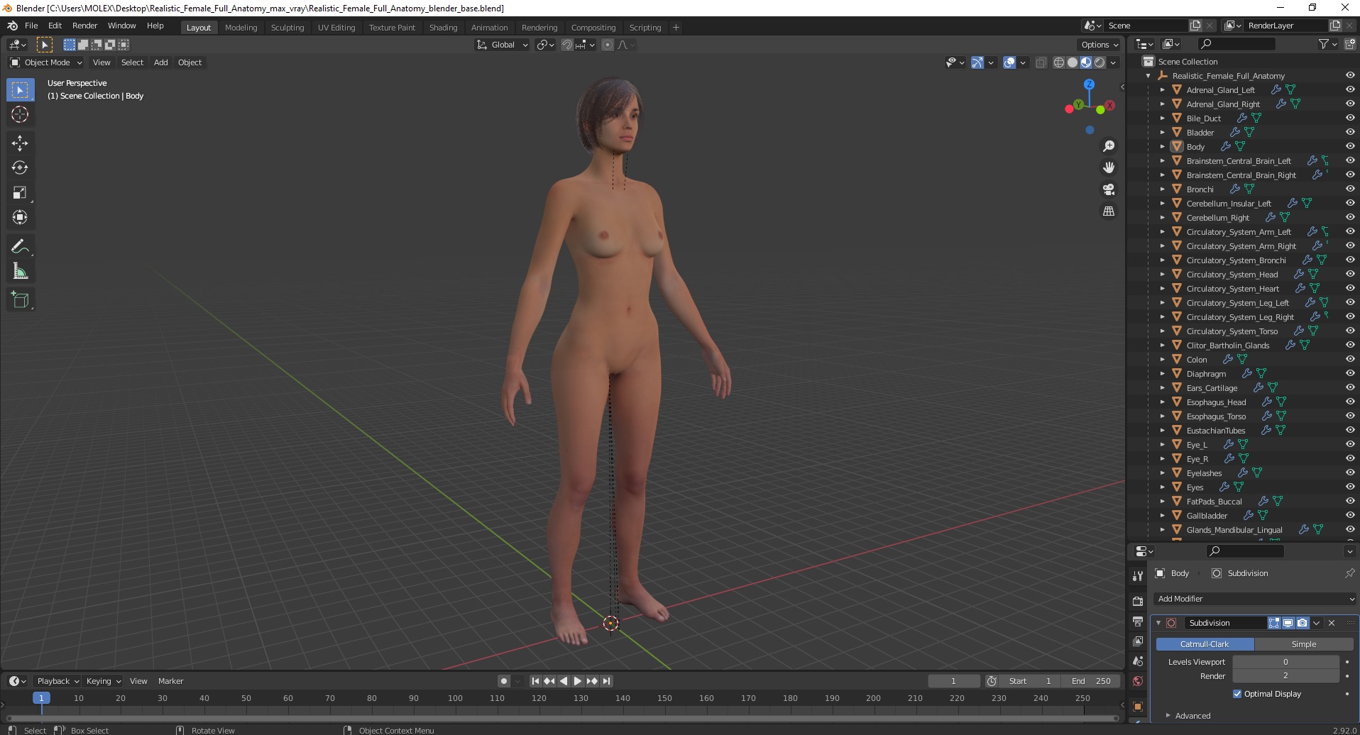This screenshot has width=1360, height=735.
Task: Open World properties tab globe icon
Action: 1138,681
